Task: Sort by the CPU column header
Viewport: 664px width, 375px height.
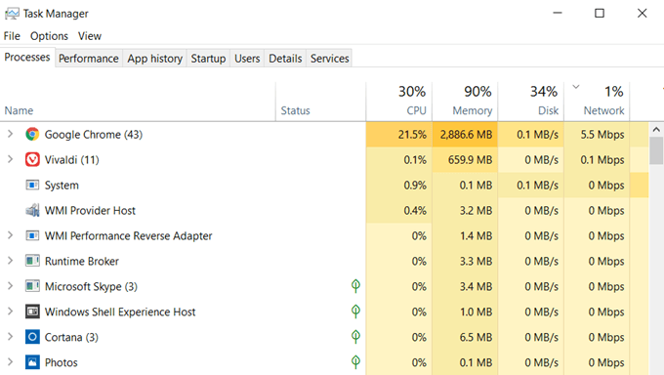Action: pos(399,102)
